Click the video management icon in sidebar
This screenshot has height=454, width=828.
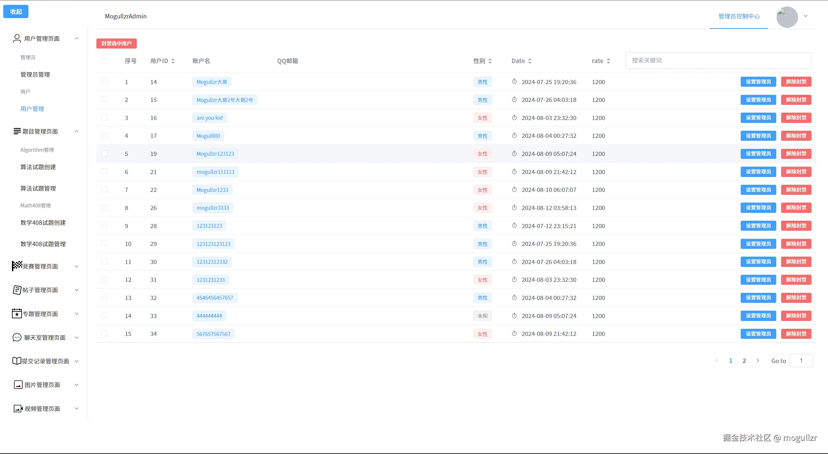(18, 408)
